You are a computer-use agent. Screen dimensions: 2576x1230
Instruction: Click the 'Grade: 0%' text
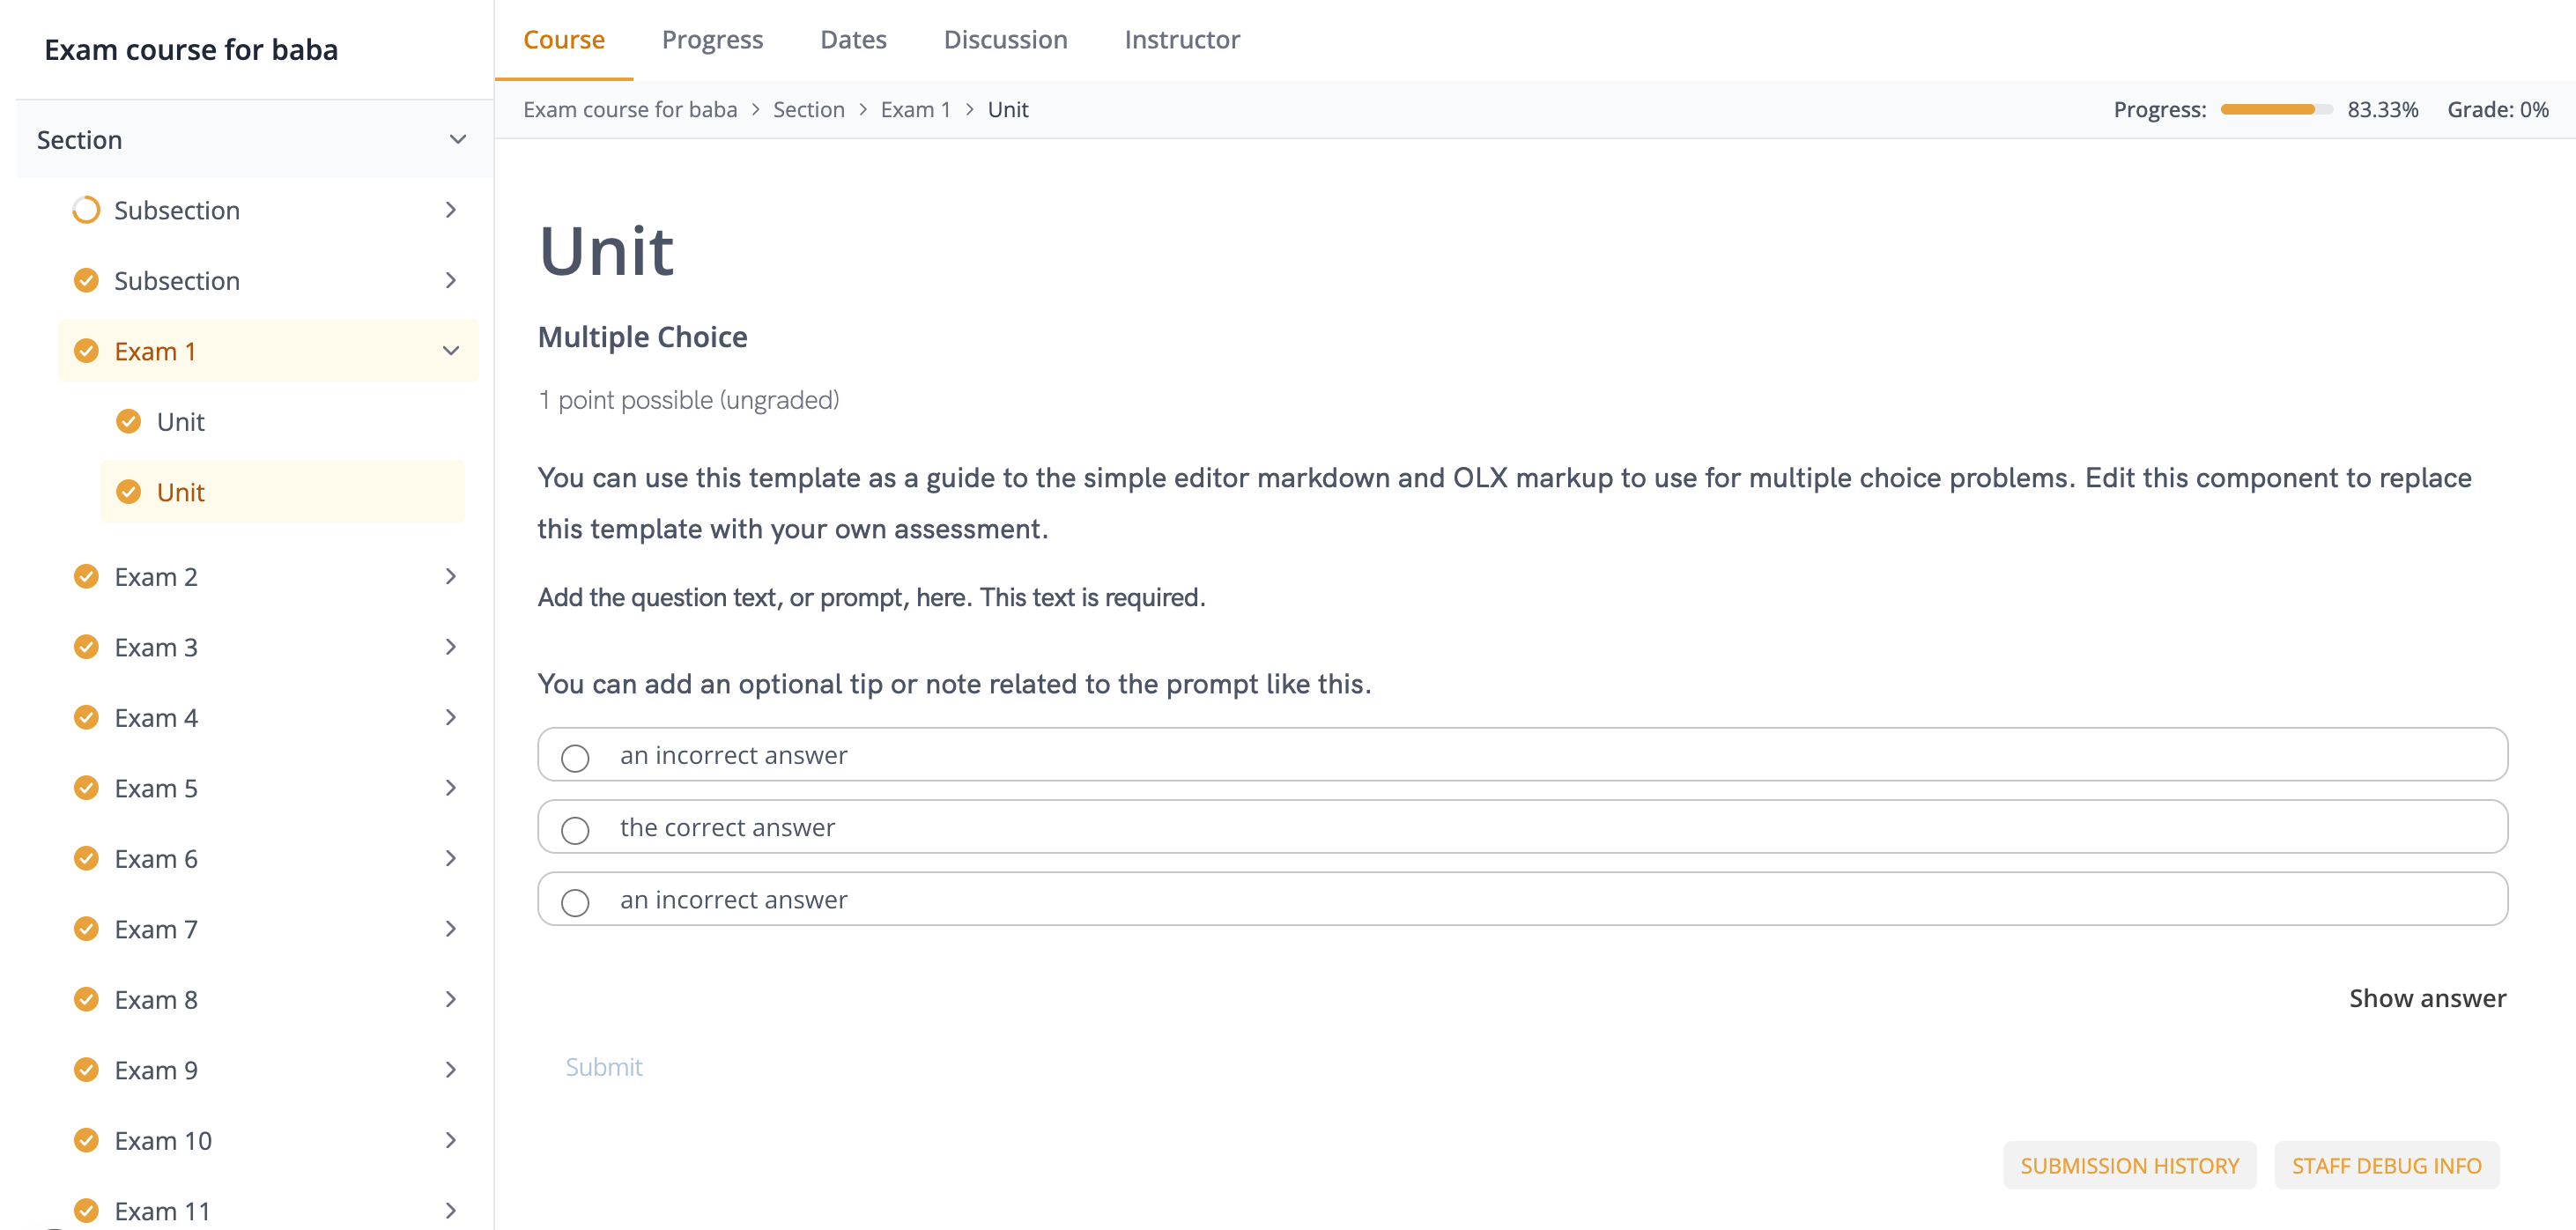(2497, 109)
